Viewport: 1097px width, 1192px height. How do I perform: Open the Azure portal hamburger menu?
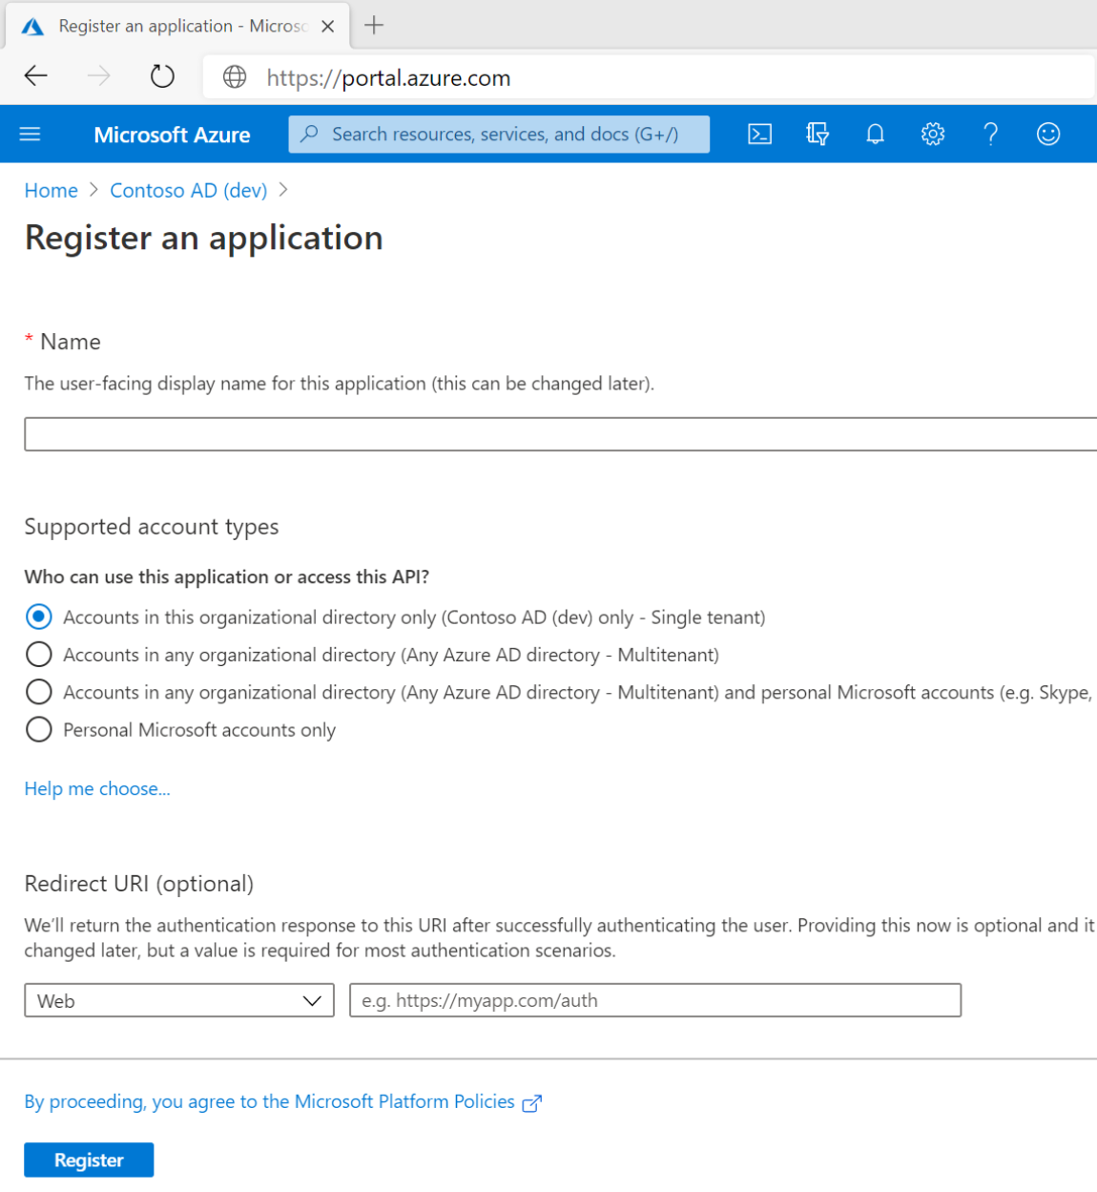coord(30,135)
